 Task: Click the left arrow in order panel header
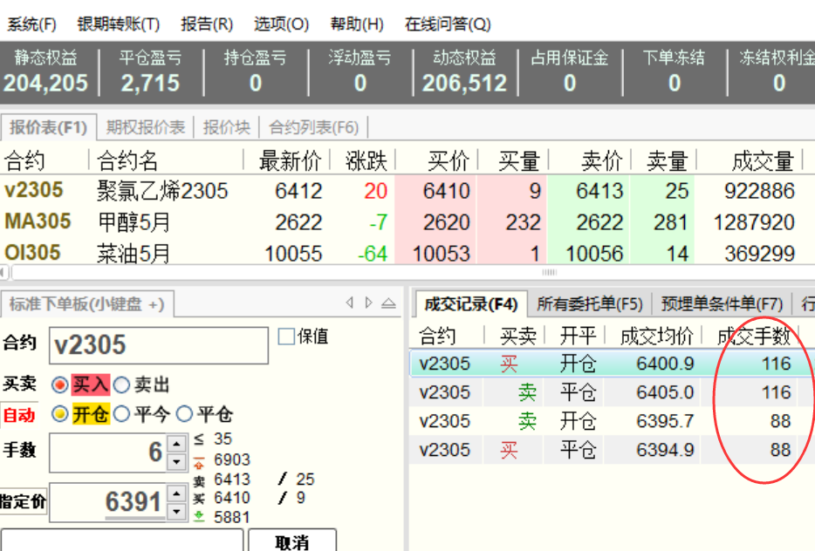click(x=350, y=303)
